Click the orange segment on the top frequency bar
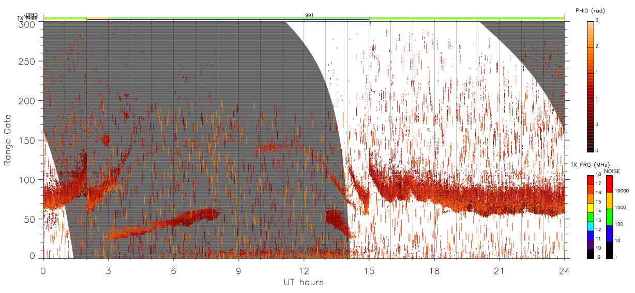Viewport: 635px width, 293px height. [x=97, y=18]
